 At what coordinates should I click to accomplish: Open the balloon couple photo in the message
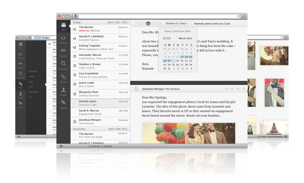189,133
